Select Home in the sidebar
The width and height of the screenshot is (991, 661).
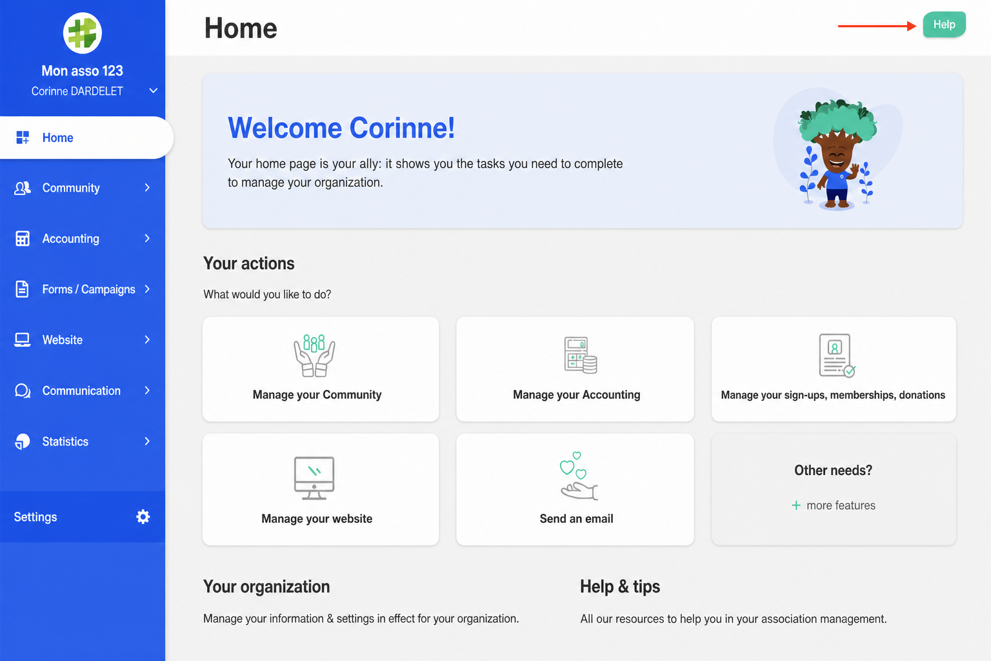pos(86,137)
